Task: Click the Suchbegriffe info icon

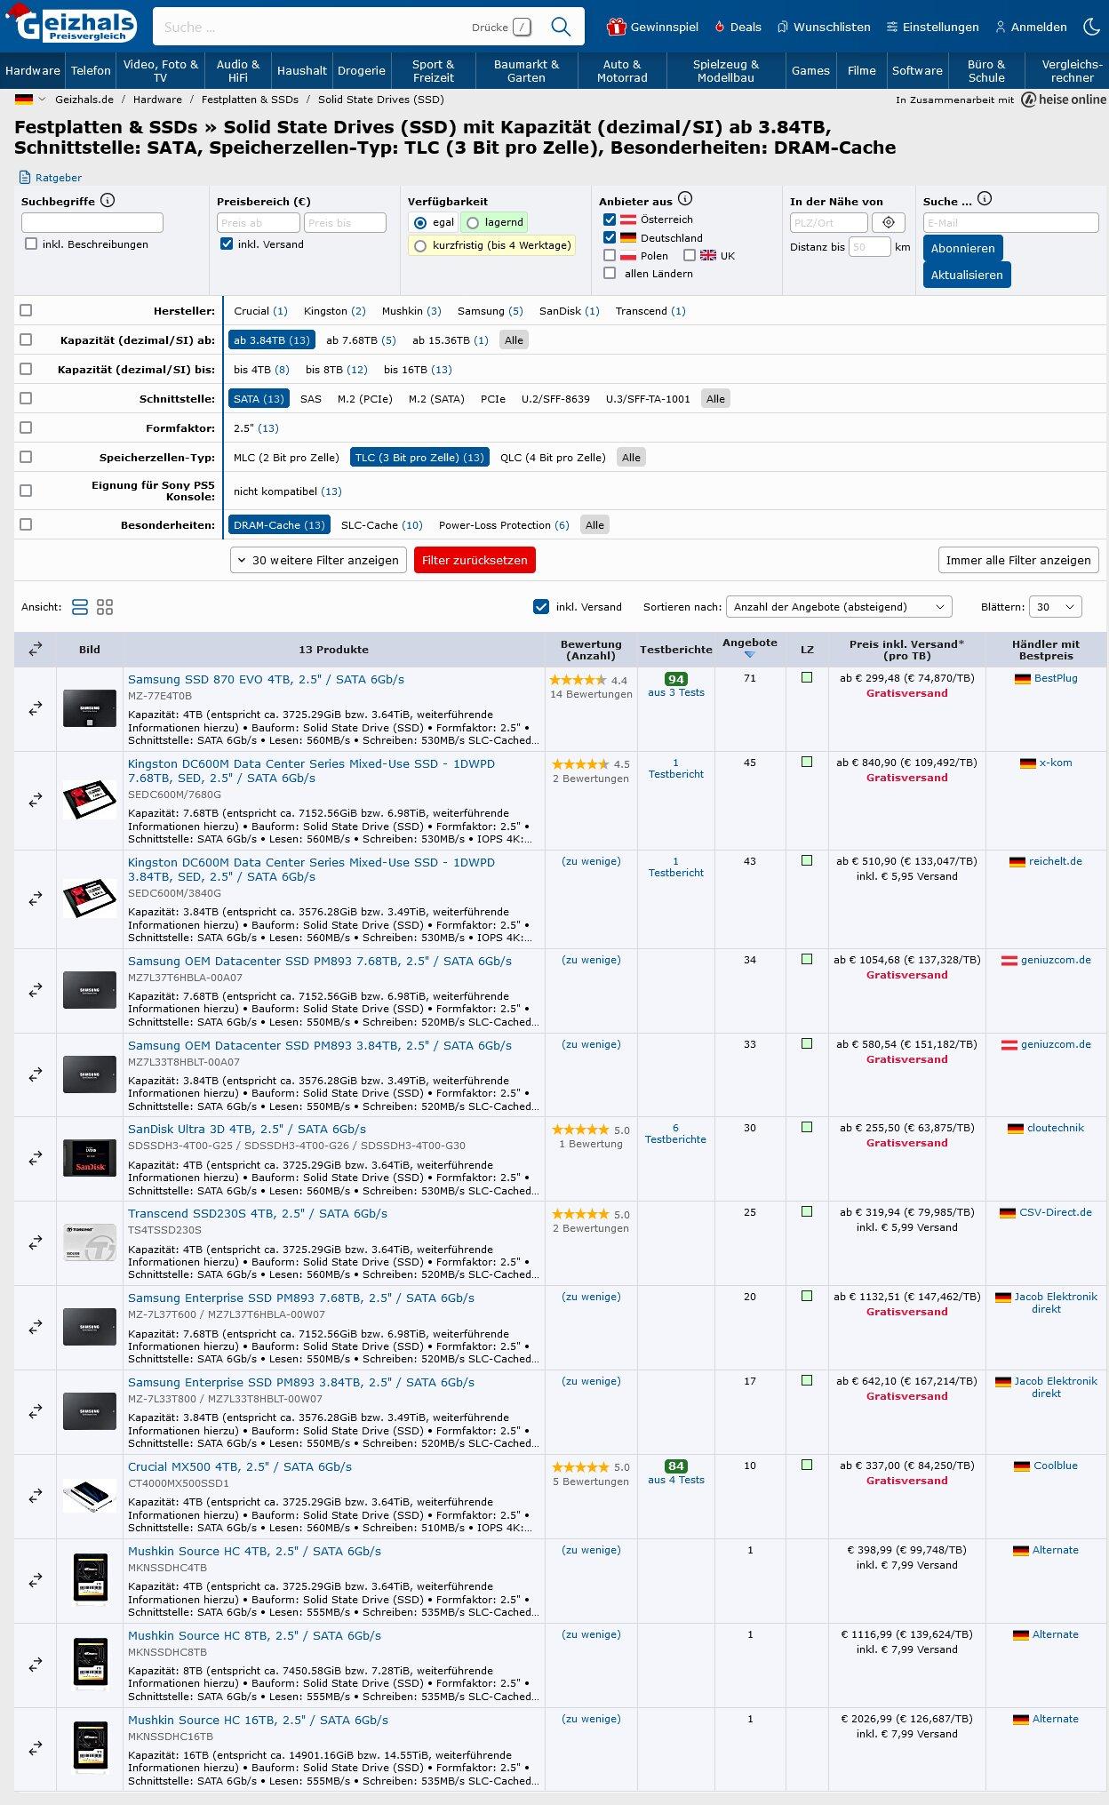Action: pyautogui.click(x=108, y=201)
